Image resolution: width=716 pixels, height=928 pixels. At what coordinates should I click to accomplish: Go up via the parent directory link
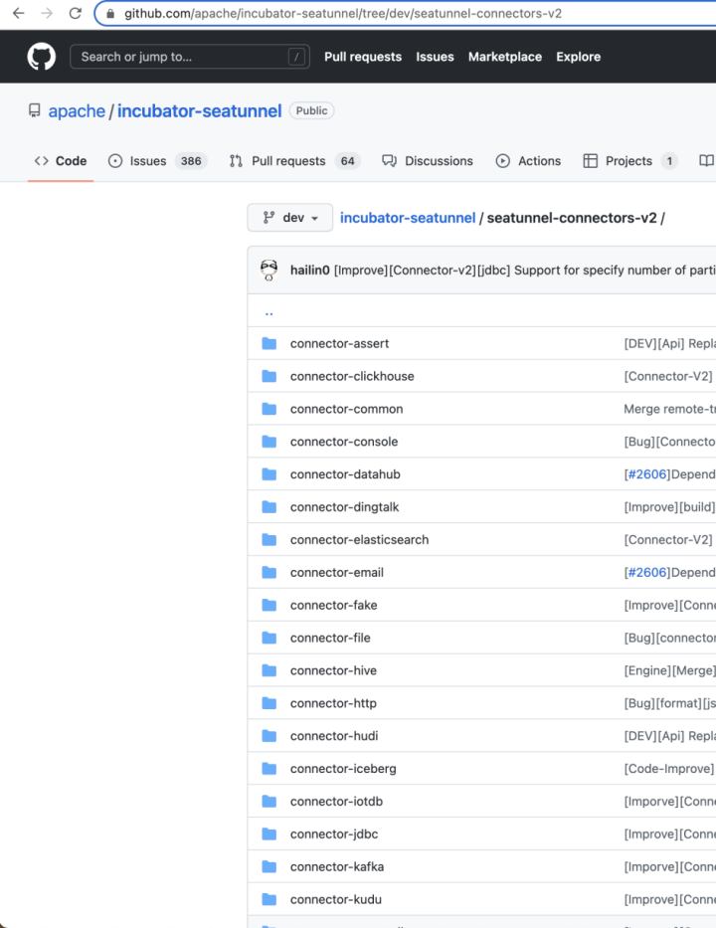point(268,311)
